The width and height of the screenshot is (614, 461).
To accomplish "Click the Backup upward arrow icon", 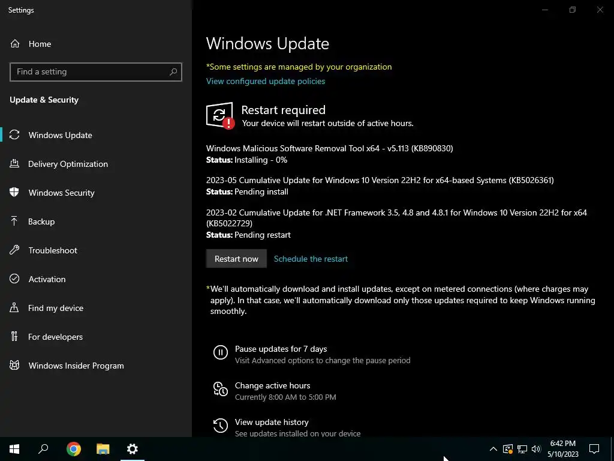I will click(x=14, y=221).
